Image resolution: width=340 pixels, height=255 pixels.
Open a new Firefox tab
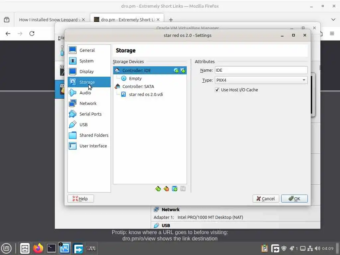click(171, 20)
